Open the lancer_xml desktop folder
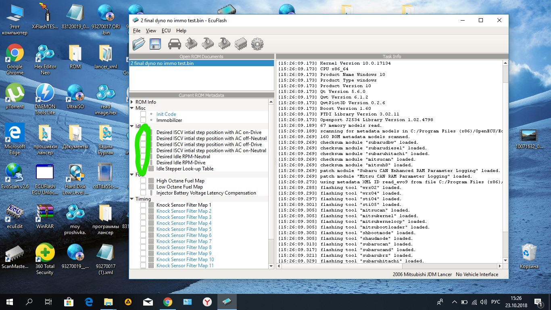Viewport: 551px width, 310px height. [105, 57]
